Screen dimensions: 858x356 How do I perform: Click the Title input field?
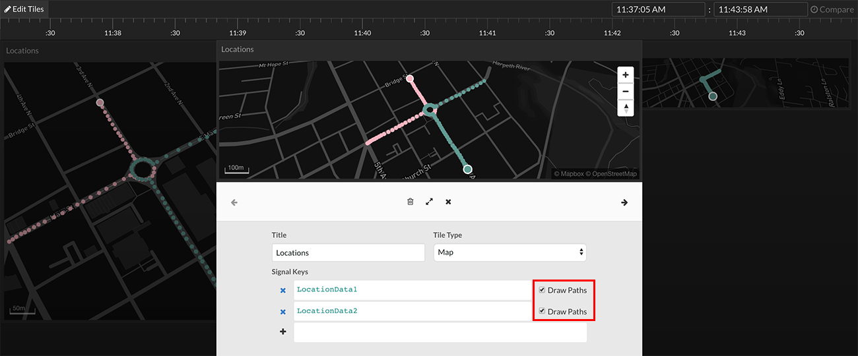pyautogui.click(x=348, y=252)
